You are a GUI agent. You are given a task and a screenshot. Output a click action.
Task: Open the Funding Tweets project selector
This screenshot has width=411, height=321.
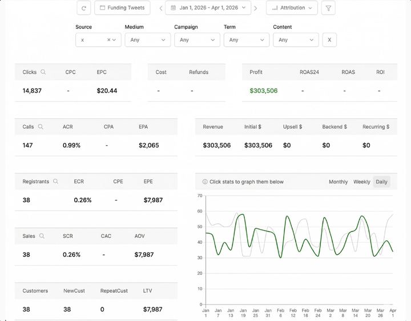coord(122,8)
